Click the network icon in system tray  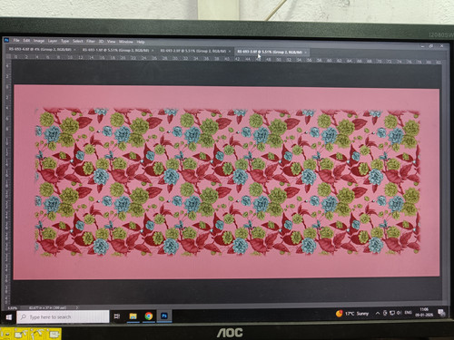click(x=392, y=313)
